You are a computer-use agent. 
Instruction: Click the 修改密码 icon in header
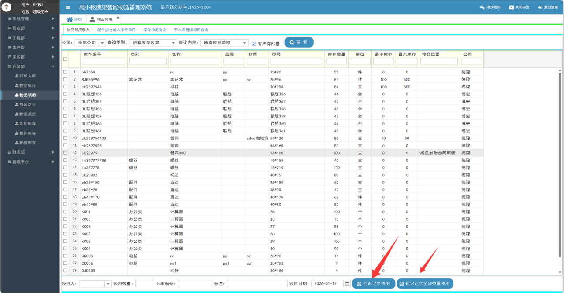coord(482,7)
